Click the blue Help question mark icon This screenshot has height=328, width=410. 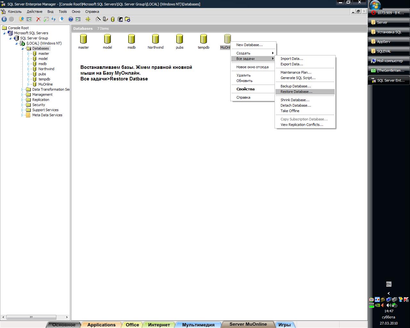[71, 19]
